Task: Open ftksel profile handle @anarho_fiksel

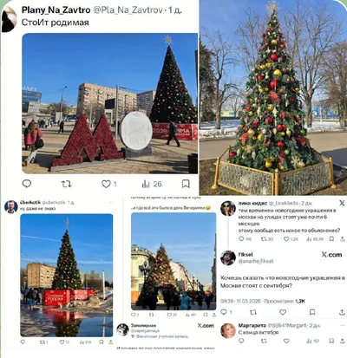Action: [256, 261]
